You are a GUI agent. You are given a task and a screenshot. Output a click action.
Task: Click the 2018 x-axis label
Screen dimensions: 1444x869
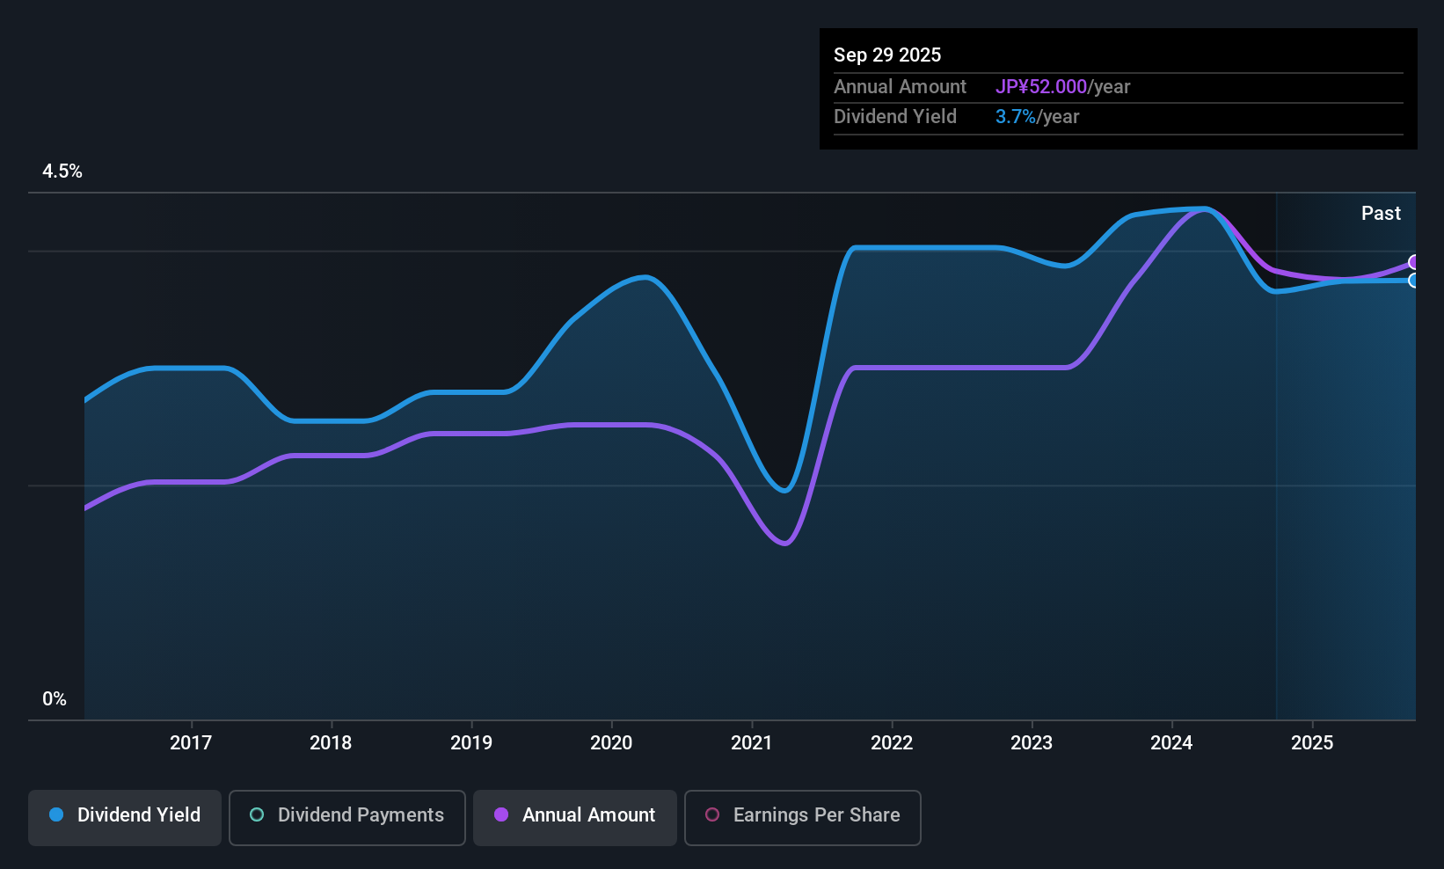(x=331, y=743)
